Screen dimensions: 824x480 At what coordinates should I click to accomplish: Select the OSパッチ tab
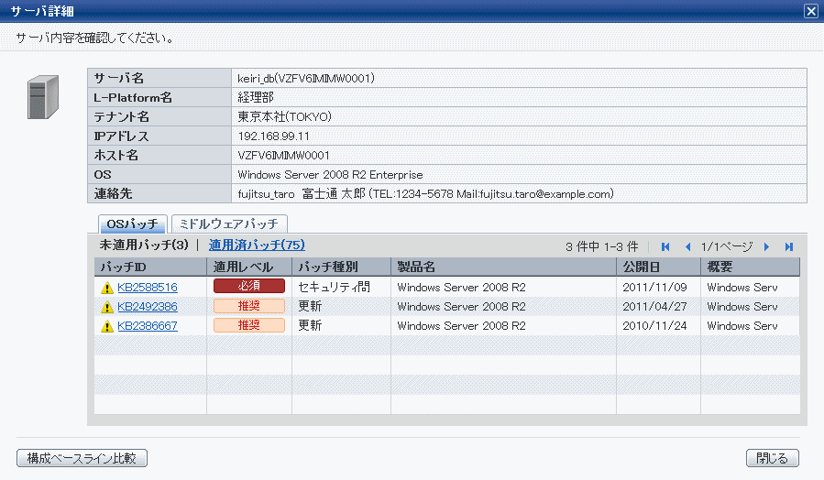click(x=132, y=224)
